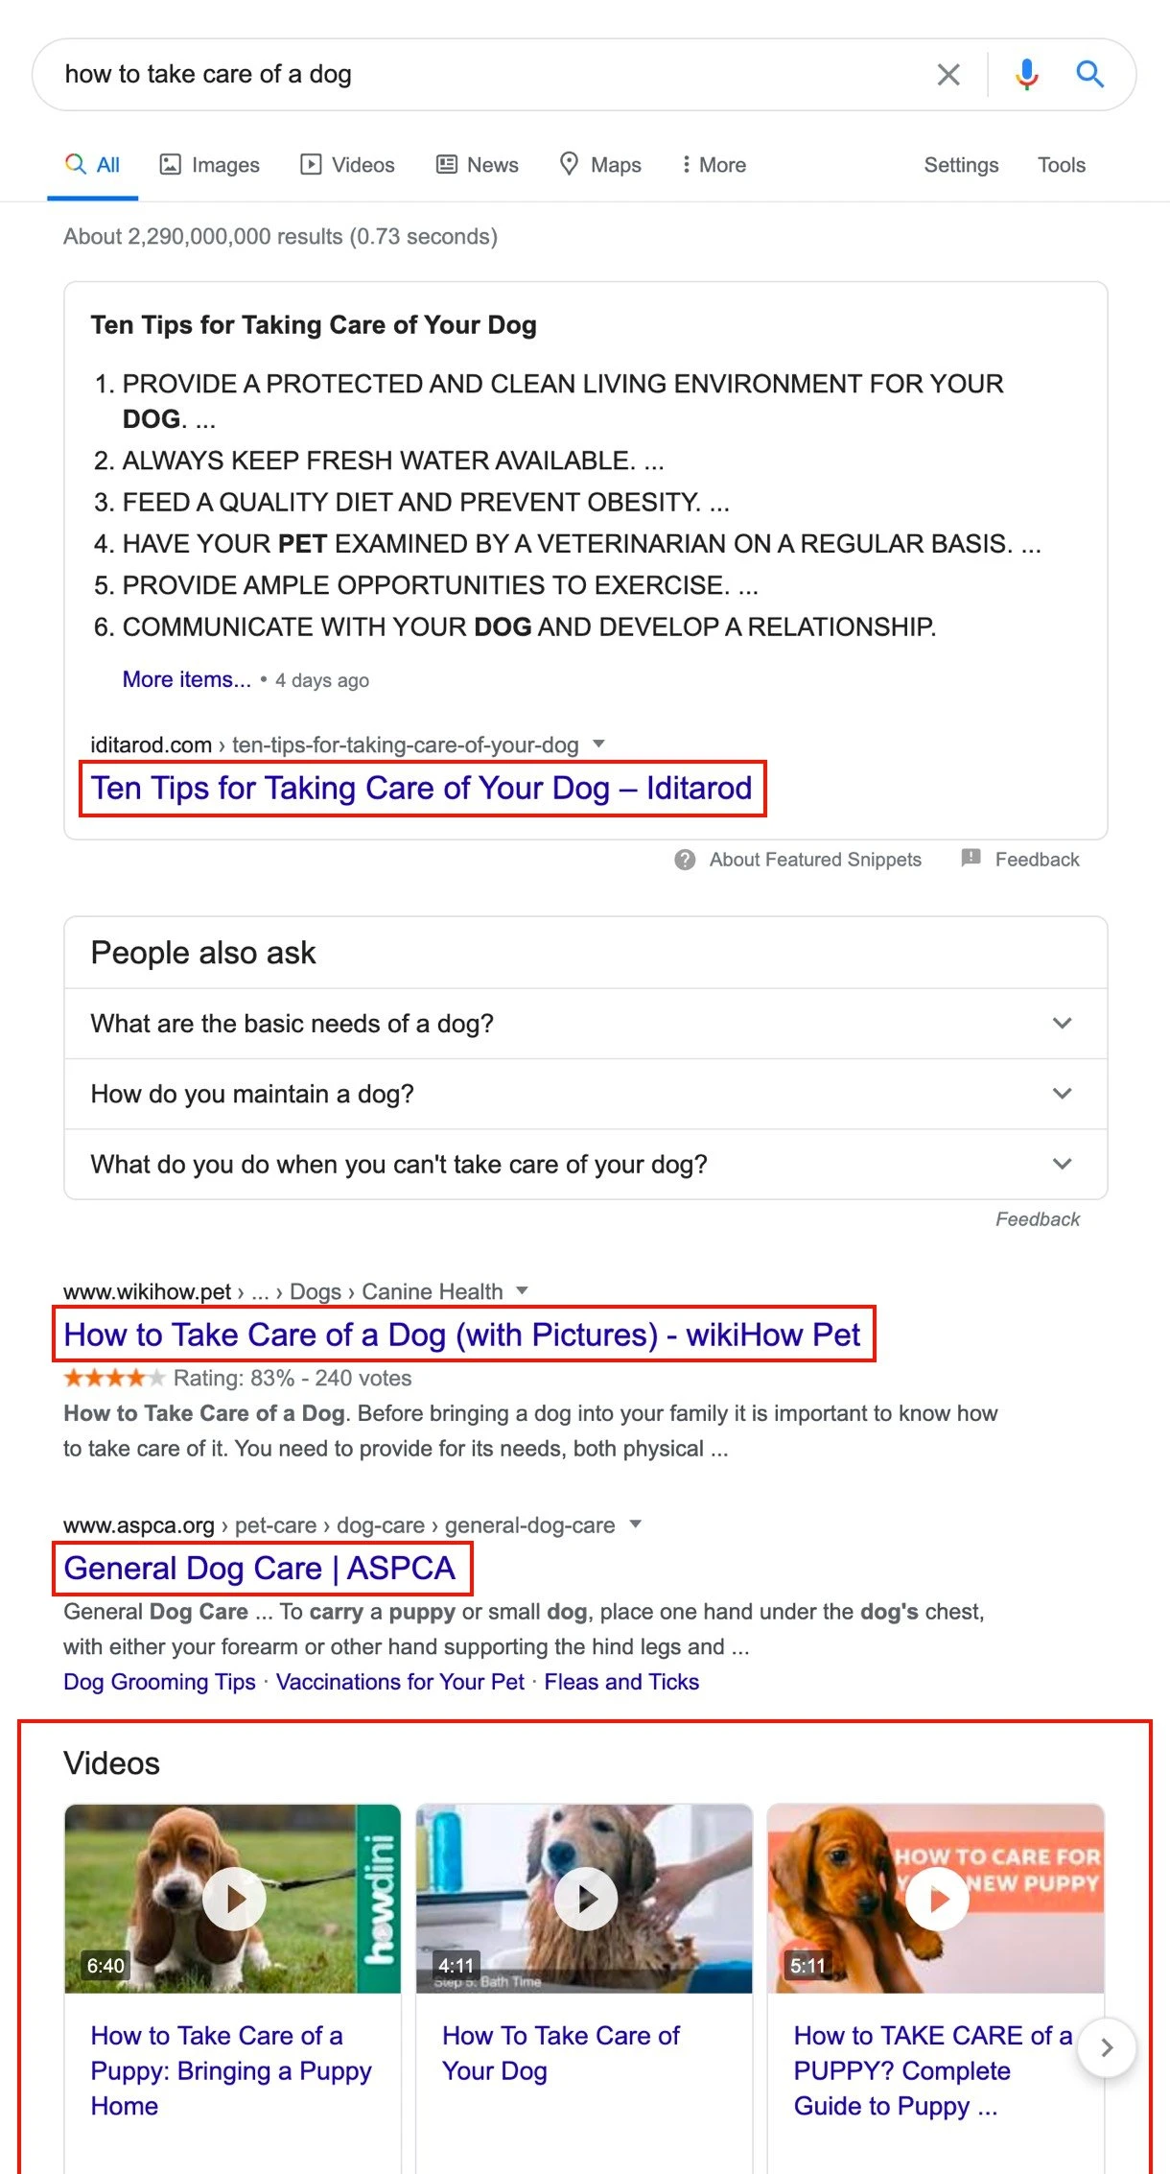Open dropdown arrow beside wikihow.pet breadcrumb

[x=523, y=1290]
